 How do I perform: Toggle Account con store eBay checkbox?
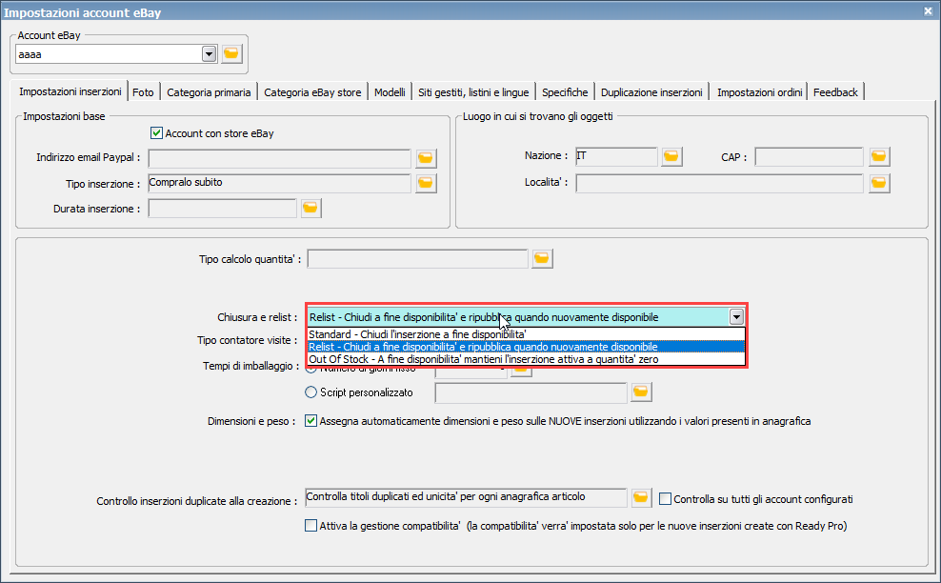(x=156, y=132)
